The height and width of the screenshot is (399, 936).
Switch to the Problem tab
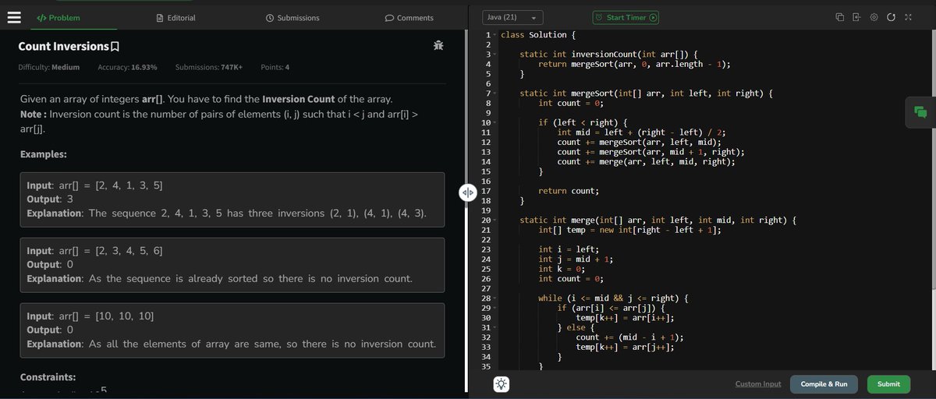coord(58,17)
